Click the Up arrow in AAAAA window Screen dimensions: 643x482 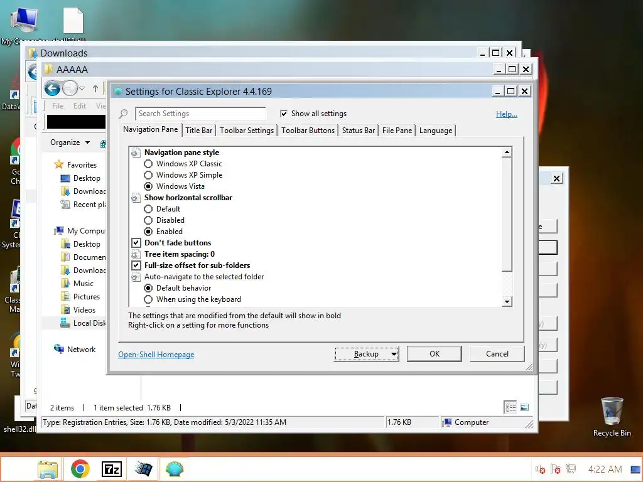click(95, 88)
